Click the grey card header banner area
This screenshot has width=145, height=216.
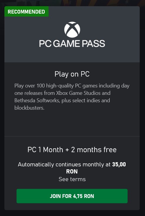(x=72, y=34)
